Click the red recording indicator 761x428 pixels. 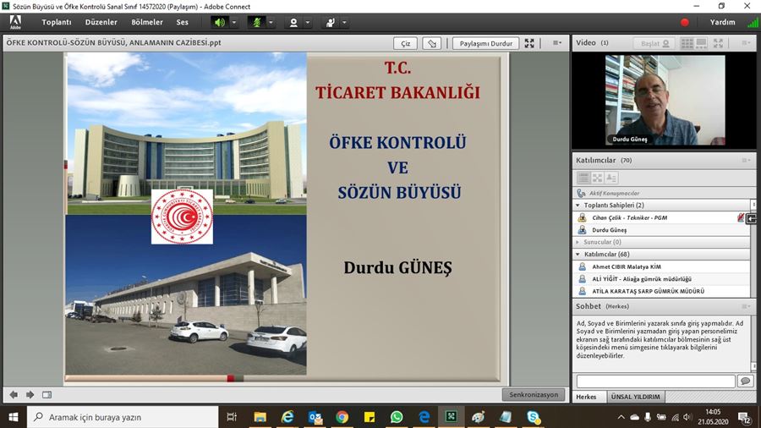(685, 22)
